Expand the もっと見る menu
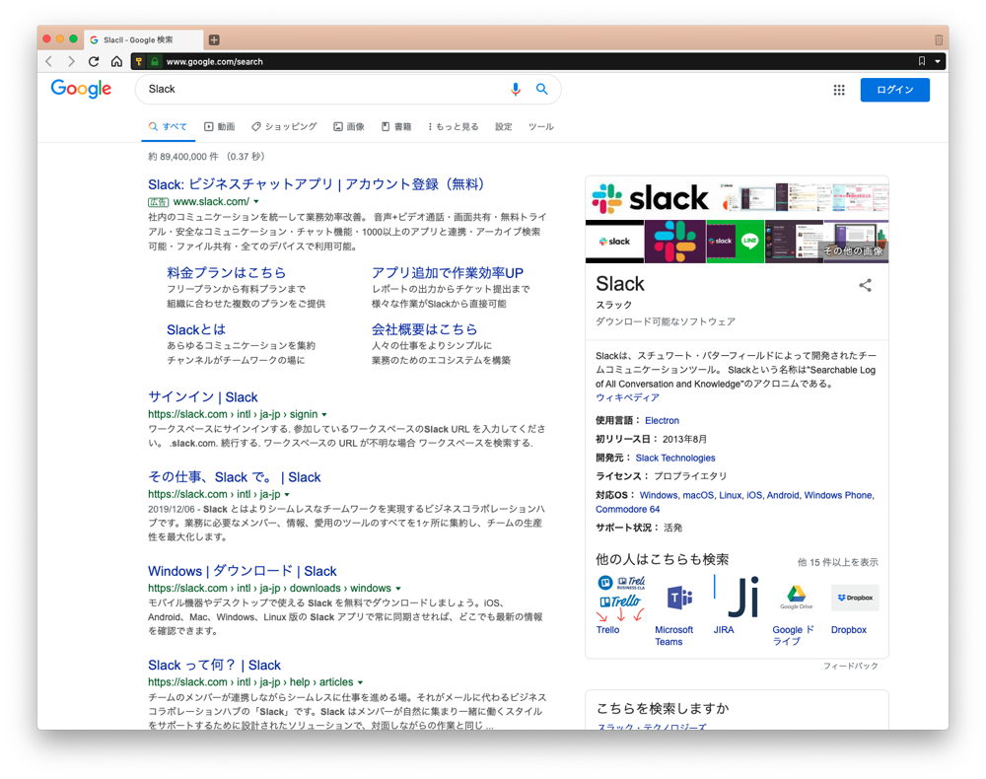This screenshot has height=779, width=986. [454, 126]
